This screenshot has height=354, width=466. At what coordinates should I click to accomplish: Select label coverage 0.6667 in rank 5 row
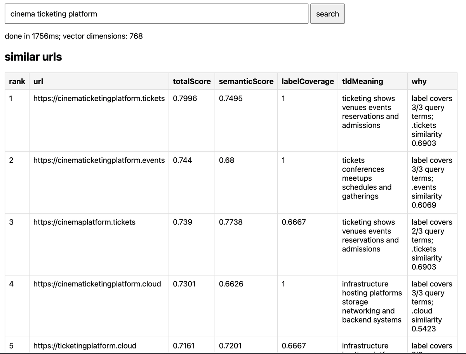pos(294,345)
